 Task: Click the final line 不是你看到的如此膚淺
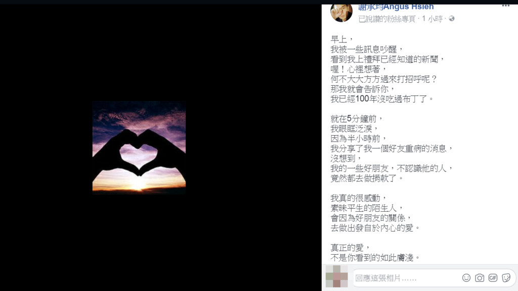375,258
